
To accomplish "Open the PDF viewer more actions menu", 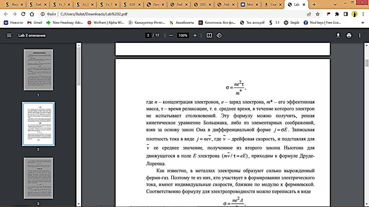I will point(360,35).
